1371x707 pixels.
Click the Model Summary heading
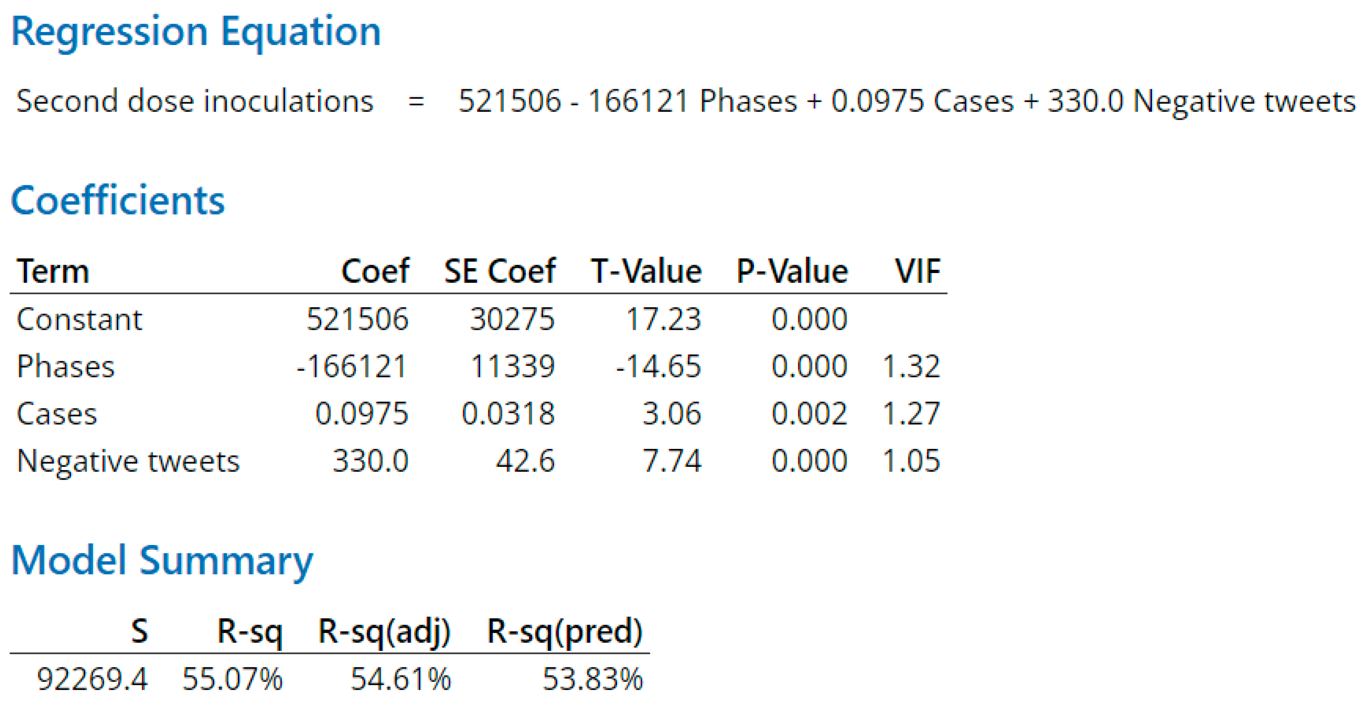(x=162, y=561)
